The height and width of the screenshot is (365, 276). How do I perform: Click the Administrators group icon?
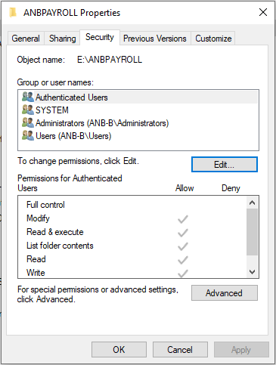click(28, 122)
